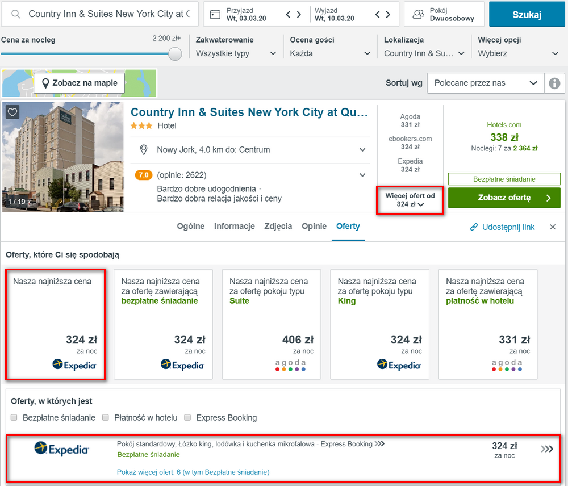Save hotel with the heart icon
This screenshot has width=568, height=486.
[12, 112]
